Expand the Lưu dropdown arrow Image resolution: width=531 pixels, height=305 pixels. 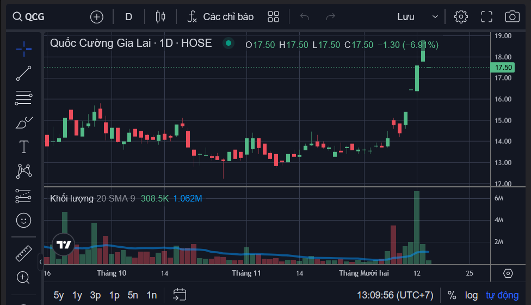pos(435,17)
